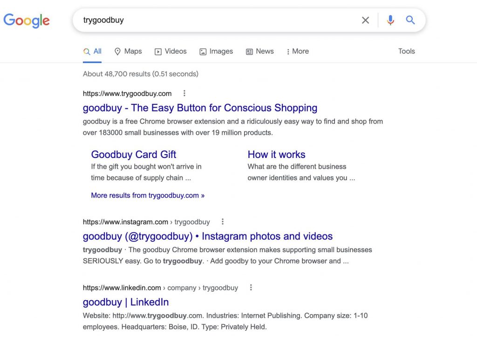Open the goodbuy Instagram result link
The height and width of the screenshot is (343, 477).
click(208, 236)
